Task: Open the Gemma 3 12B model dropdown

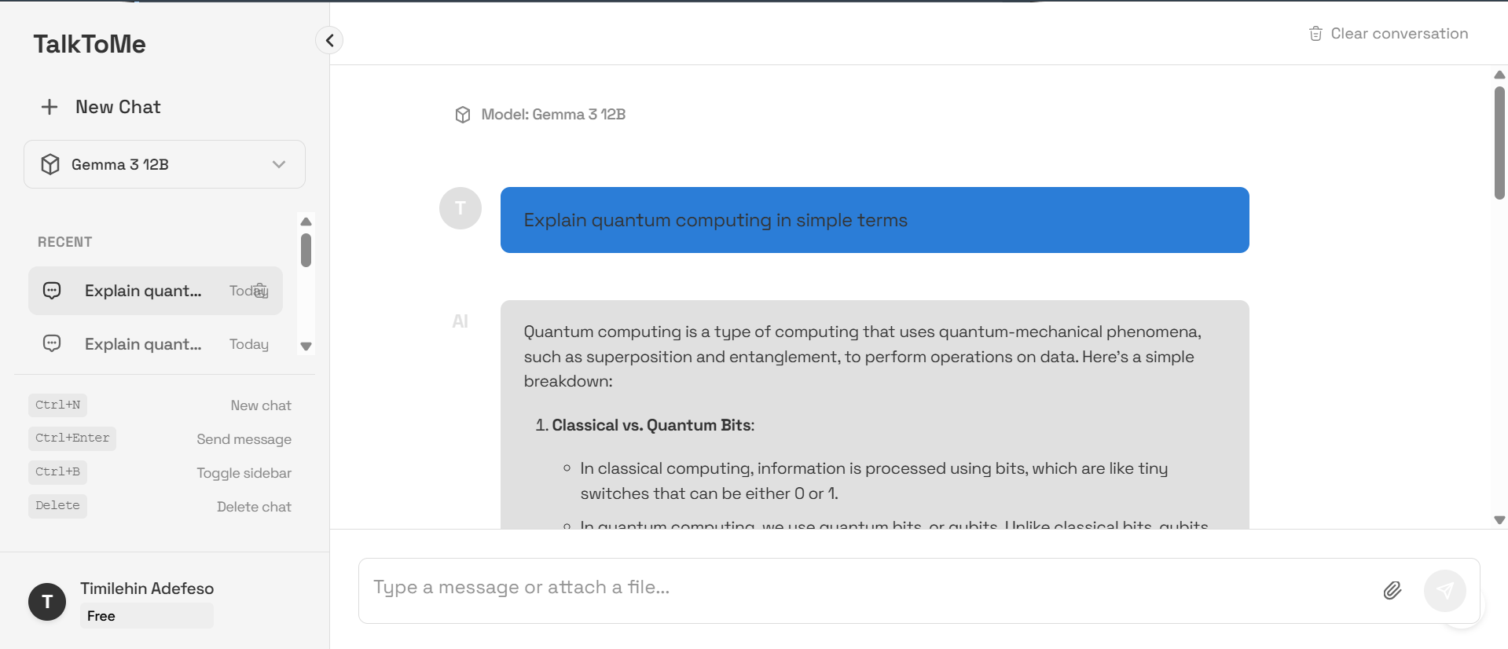Action: click(164, 164)
